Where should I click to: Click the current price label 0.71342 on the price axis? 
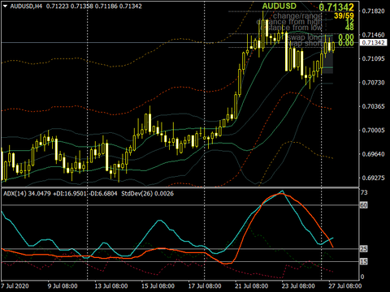[x=374, y=42]
